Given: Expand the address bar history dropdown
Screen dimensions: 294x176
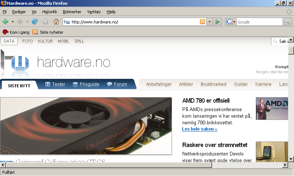Looking at the screenshot, I should [x=209, y=22].
